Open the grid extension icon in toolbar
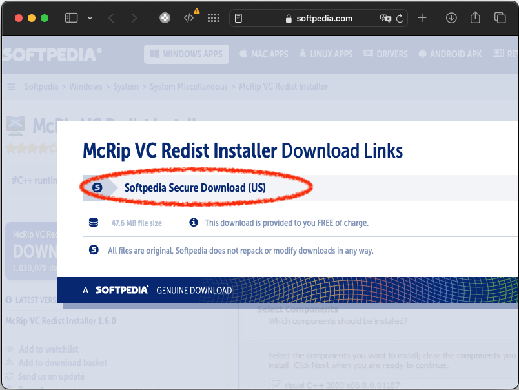 pos(214,18)
